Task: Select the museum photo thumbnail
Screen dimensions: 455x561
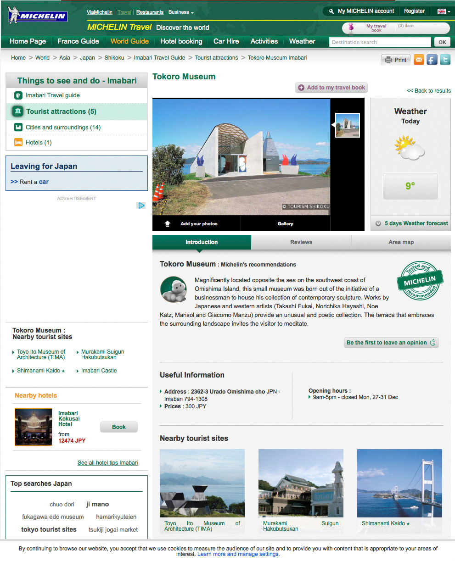Action: click(x=348, y=125)
